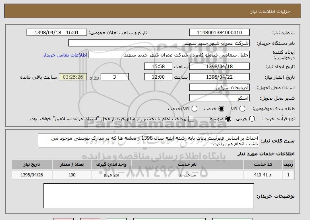Click the public announcement date field 1398/04/18 - 16:01

(57, 33)
